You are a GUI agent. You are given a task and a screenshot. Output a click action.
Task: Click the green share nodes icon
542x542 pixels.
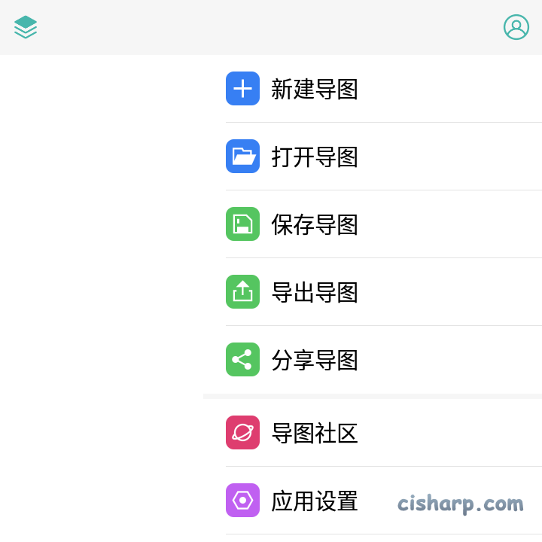[242, 360]
